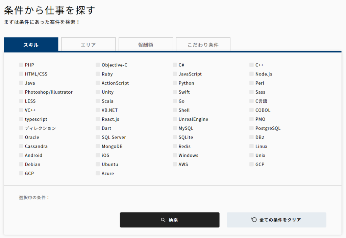Enable the Node.js checkbox
Screen dimensions: 346x238
point(251,74)
